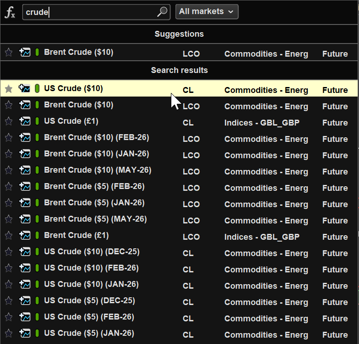Open new chart for US Crude ($10)
359x344 pixels.
click(x=24, y=88)
